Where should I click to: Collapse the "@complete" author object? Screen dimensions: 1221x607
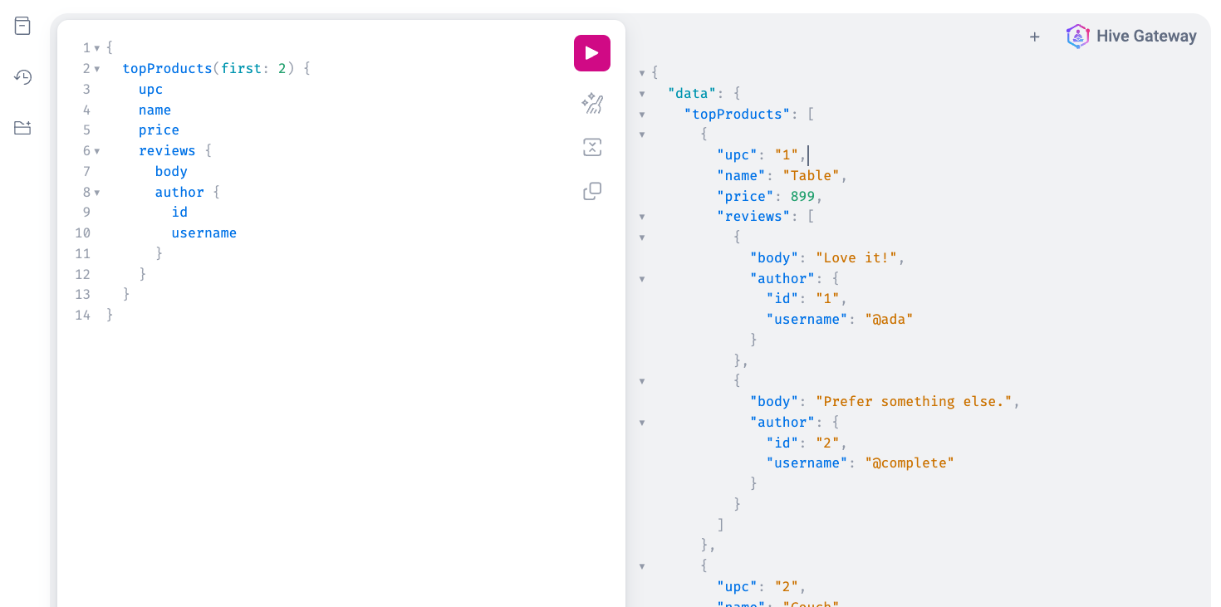[x=642, y=422]
